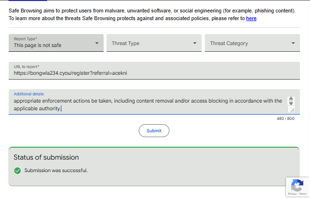The width and height of the screenshot is (310, 198).
Task: Click inside the Additional details textarea
Action: [x=149, y=105]
